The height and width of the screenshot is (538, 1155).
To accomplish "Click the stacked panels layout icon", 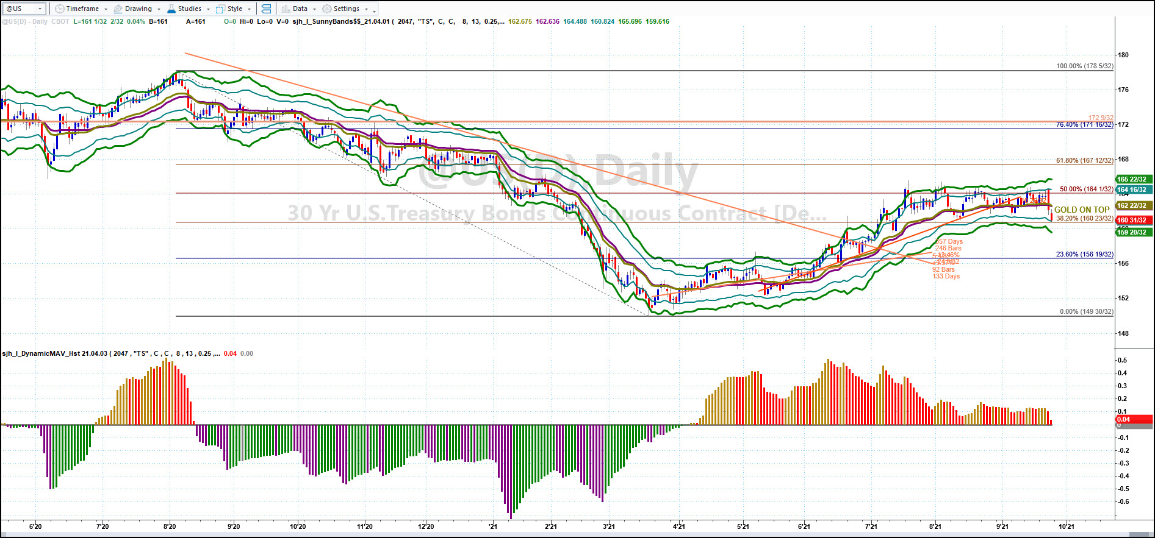I will 265,9.
